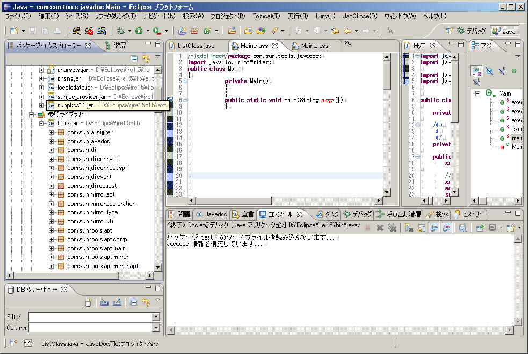Screen dimensions: 528x354
Task: Click the Clear Console icon
Action: pyautogui.click(x=408, y=228)
